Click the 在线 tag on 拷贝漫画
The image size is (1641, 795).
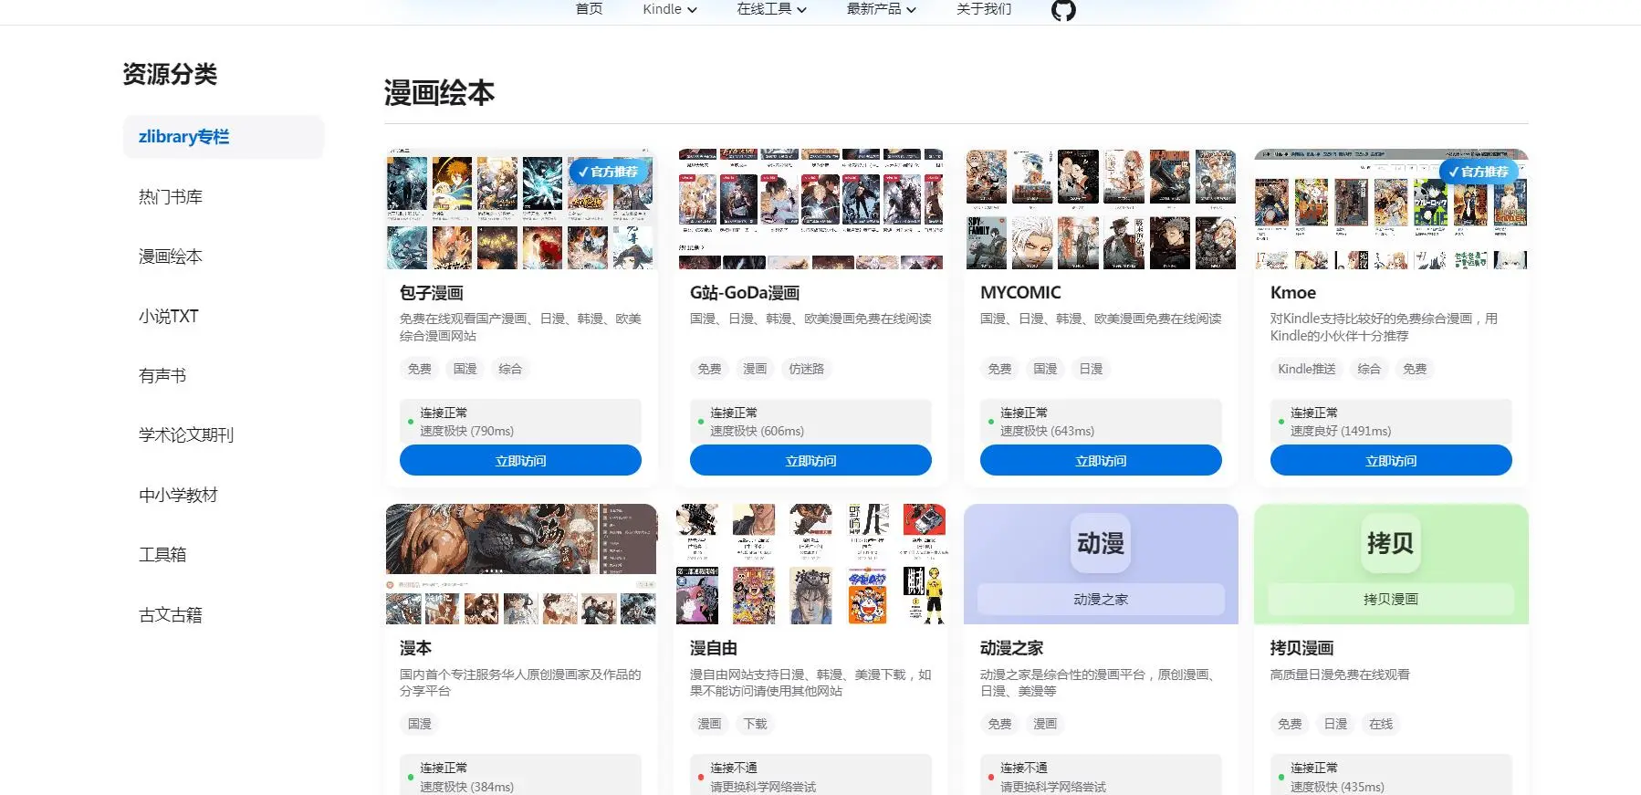(1381, 724)
